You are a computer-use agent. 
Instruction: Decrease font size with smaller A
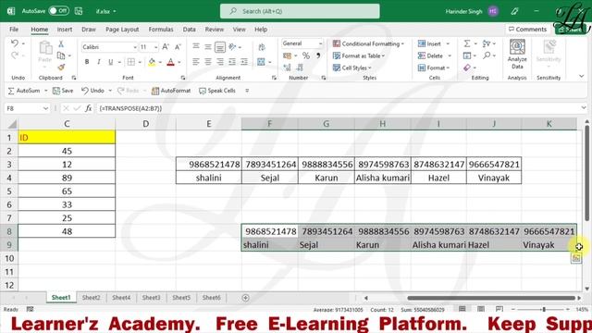click(178, 47)
